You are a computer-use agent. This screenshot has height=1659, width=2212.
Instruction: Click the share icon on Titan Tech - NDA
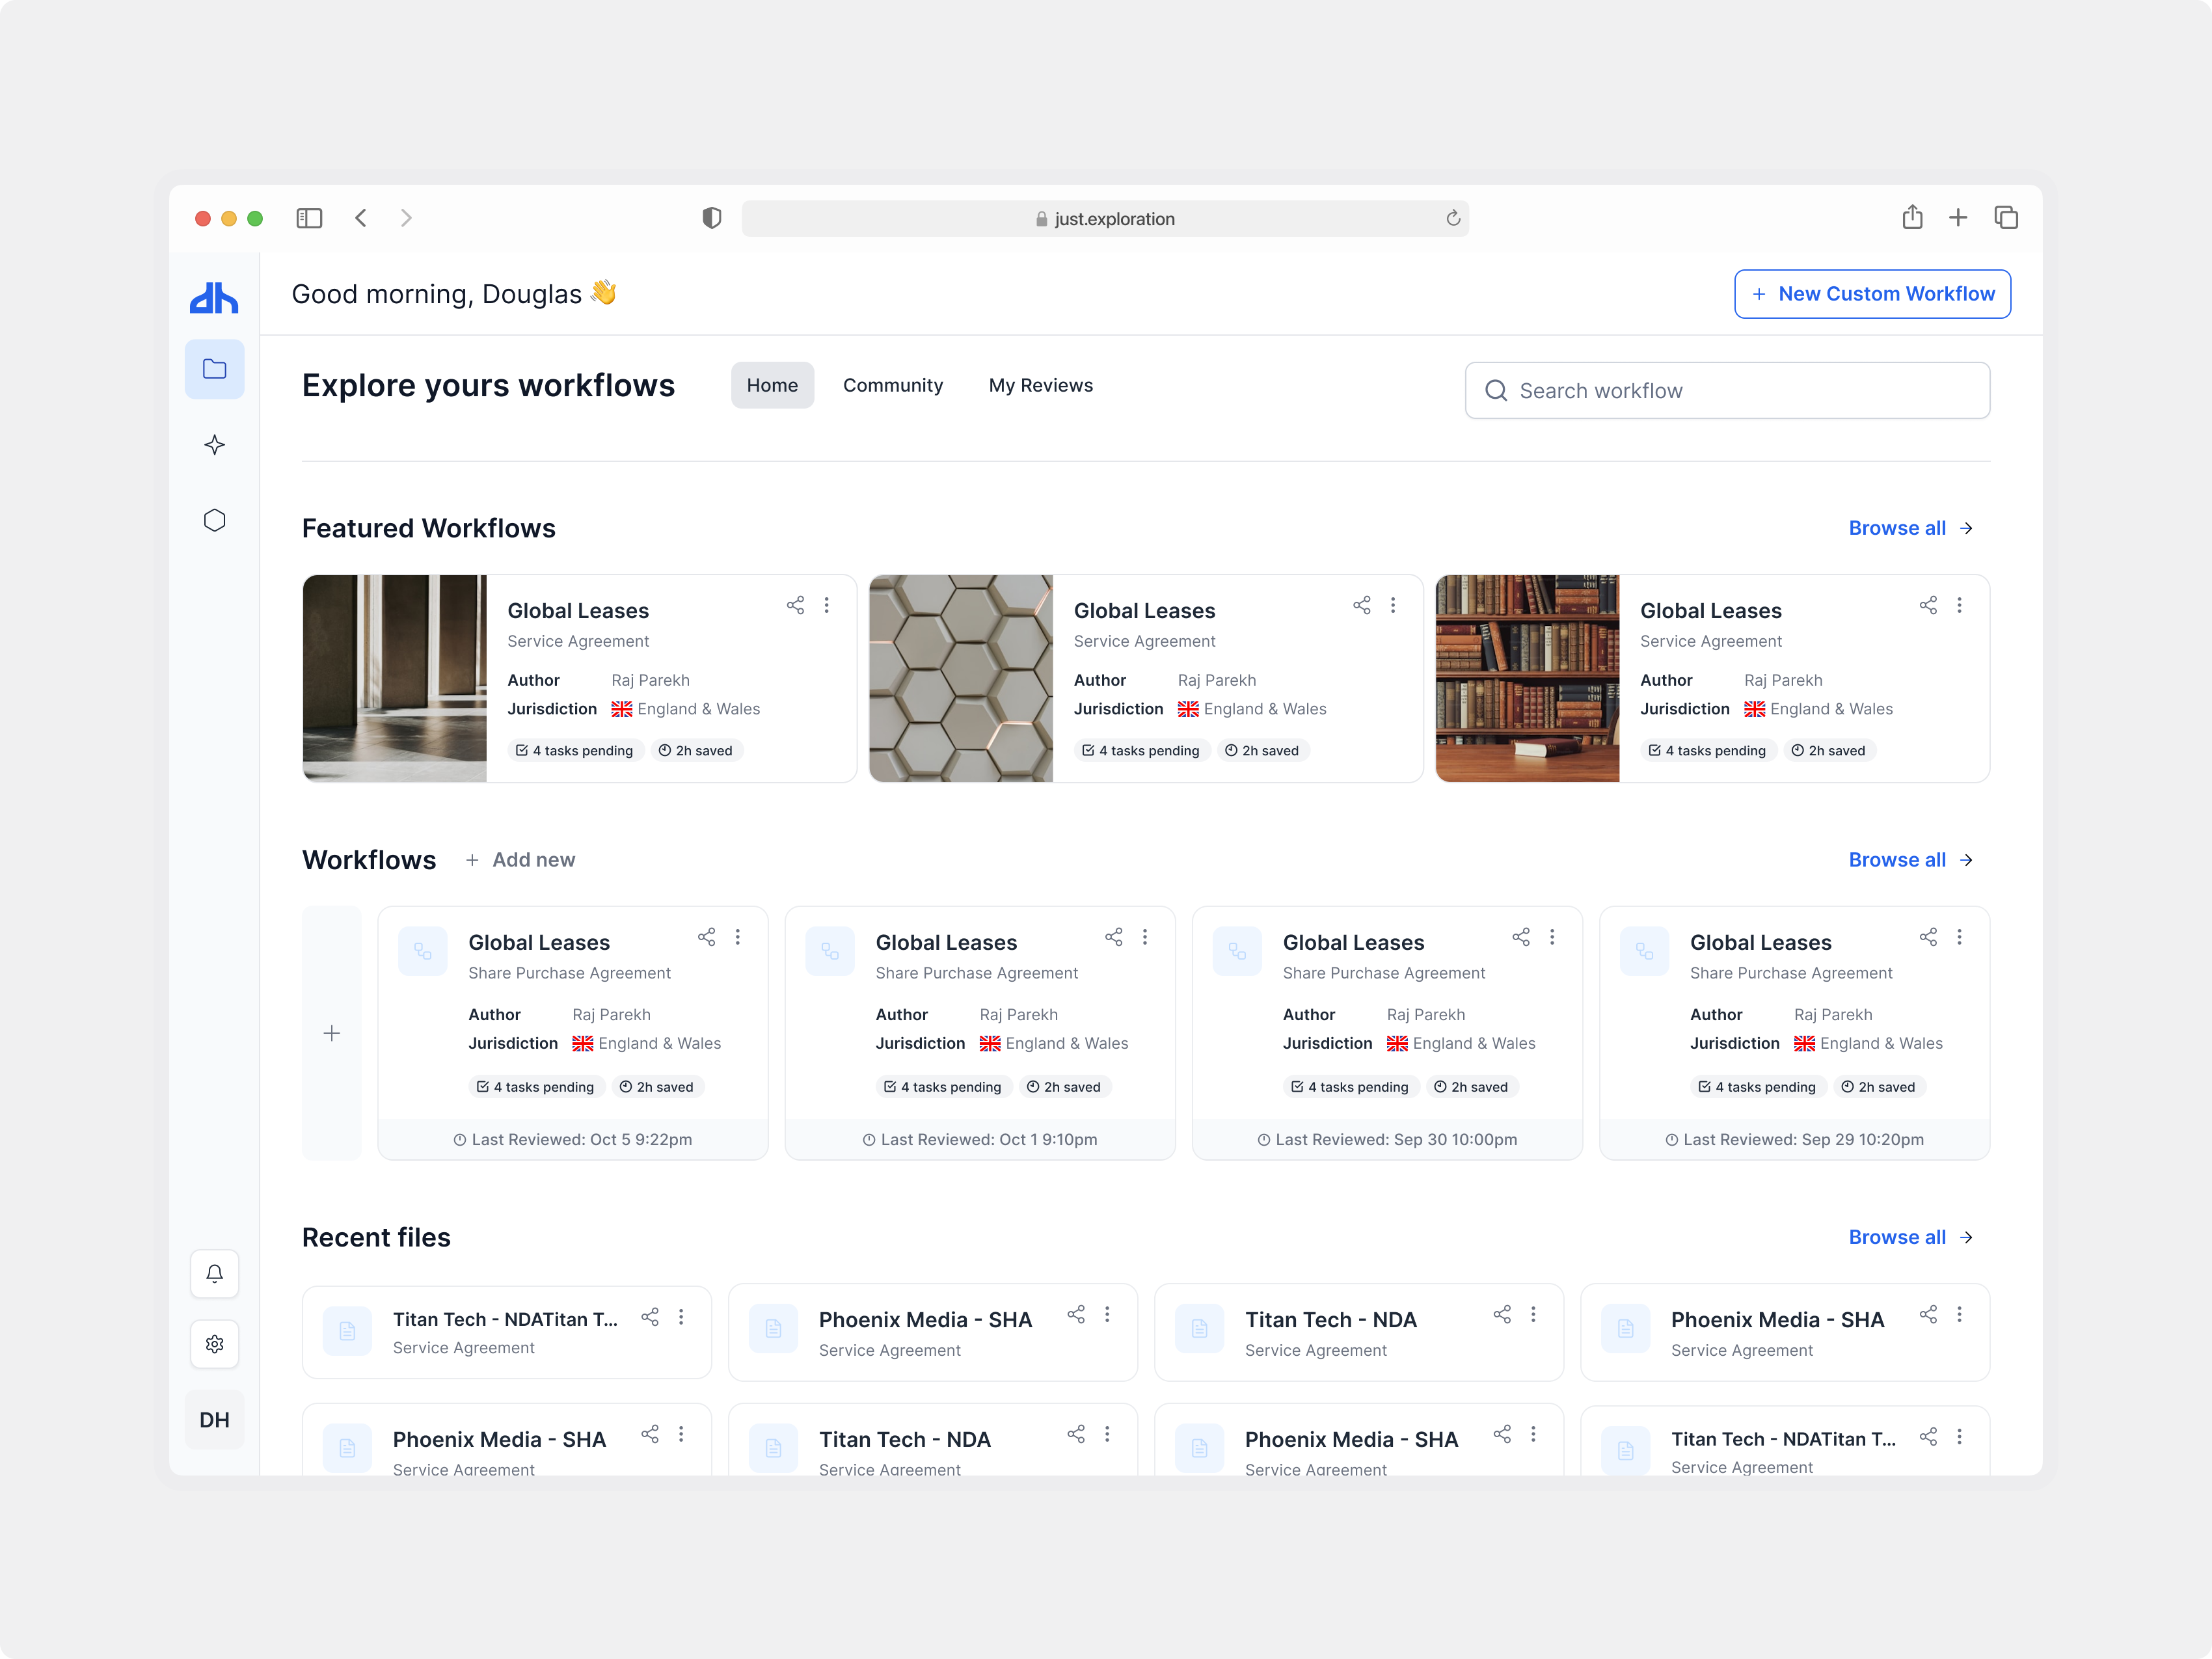[1502, 1314]
